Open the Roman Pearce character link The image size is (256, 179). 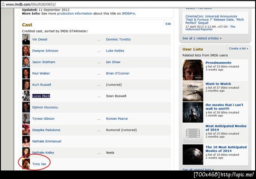tap(117, 118)
